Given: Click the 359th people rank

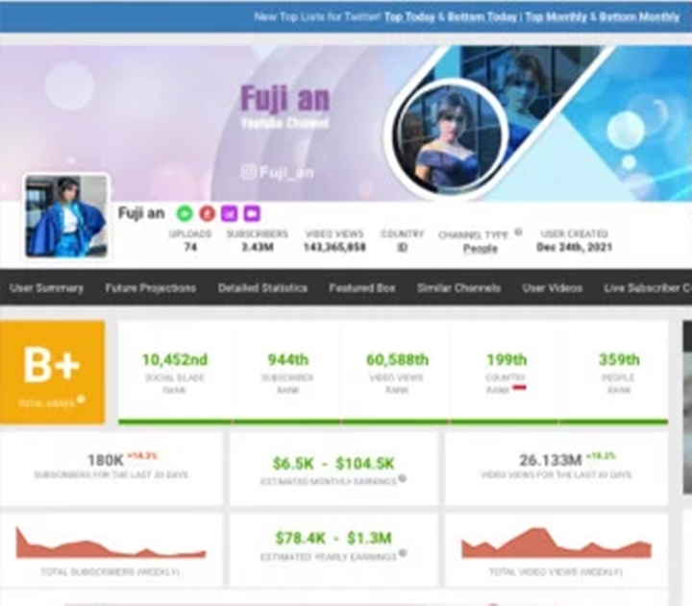Looking at the screenshot, I should click(x=619, y=360).
